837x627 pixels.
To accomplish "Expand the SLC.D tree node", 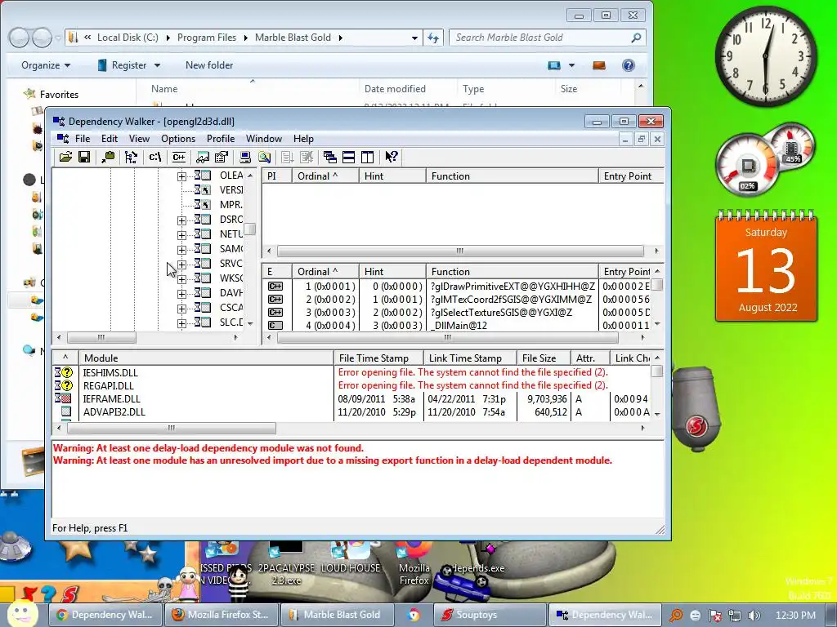I will 181,323.
